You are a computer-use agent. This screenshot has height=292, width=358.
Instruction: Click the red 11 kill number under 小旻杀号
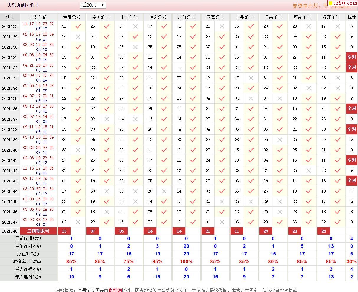(x=237, y=231)
